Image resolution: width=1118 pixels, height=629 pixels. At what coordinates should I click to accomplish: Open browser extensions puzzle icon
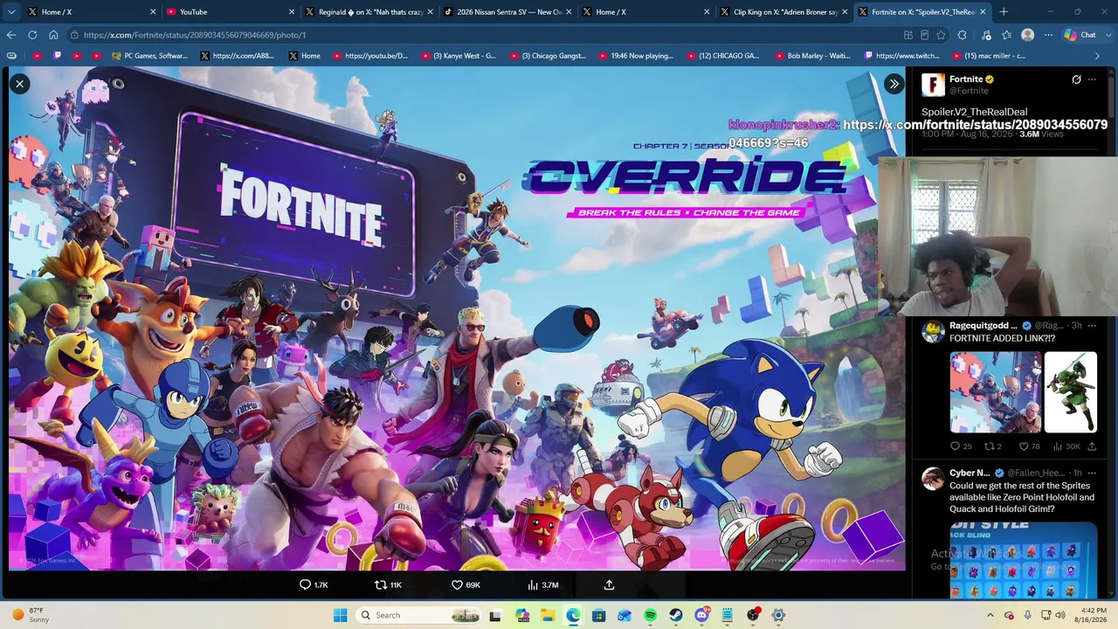point(962,35)
